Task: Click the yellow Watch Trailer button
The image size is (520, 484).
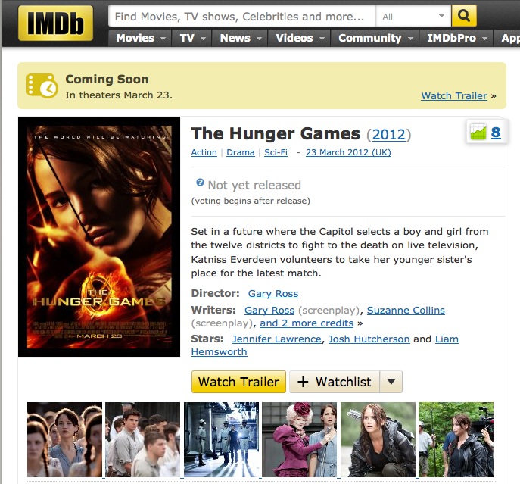Action: click(238, 382)
